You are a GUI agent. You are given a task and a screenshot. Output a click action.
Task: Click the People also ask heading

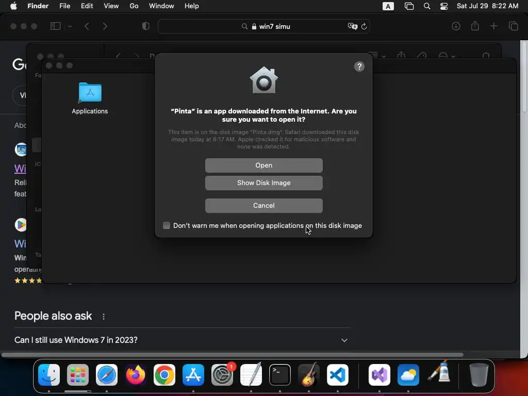coord(53,316)
